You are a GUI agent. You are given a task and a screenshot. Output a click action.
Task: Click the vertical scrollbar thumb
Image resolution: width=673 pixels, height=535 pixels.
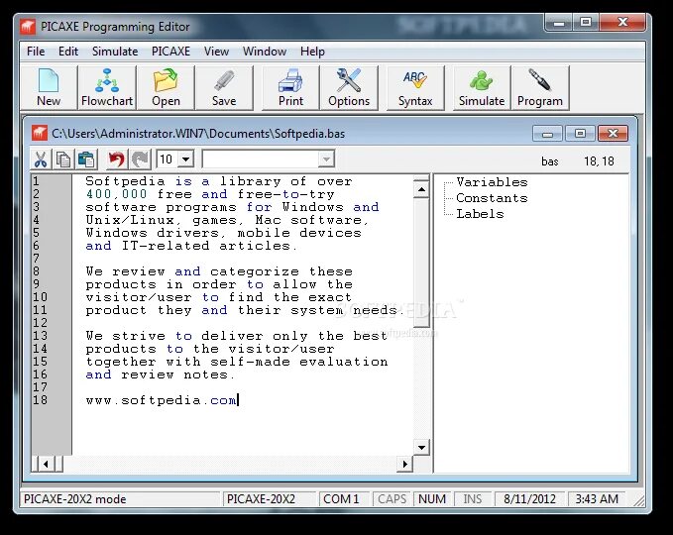point(421,262)
